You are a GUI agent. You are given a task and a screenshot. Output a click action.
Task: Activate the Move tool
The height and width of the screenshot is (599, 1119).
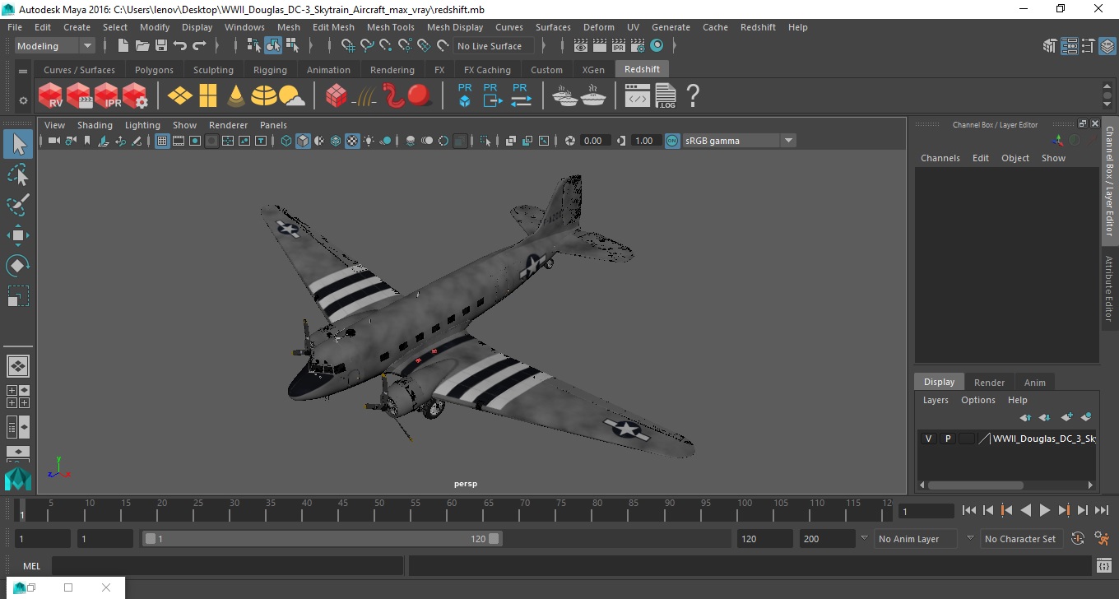pos(18,235)
